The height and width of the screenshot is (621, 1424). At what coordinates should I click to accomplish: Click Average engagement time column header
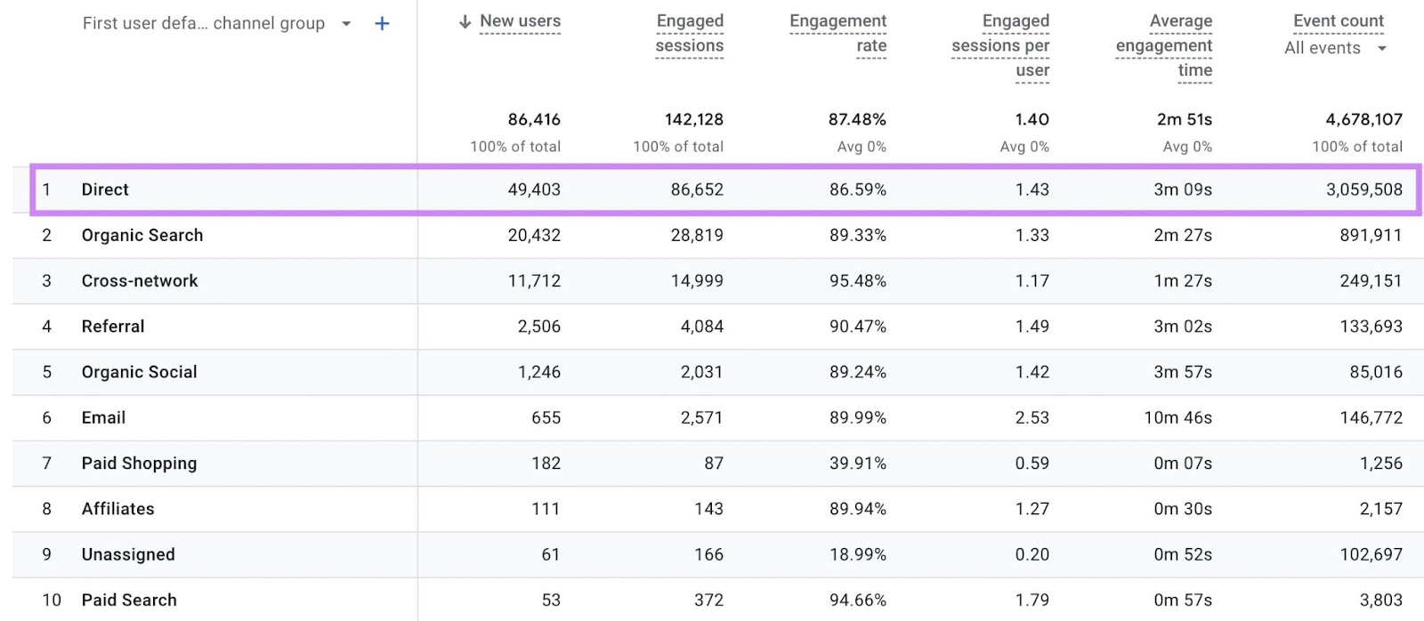coord(1164,45)
